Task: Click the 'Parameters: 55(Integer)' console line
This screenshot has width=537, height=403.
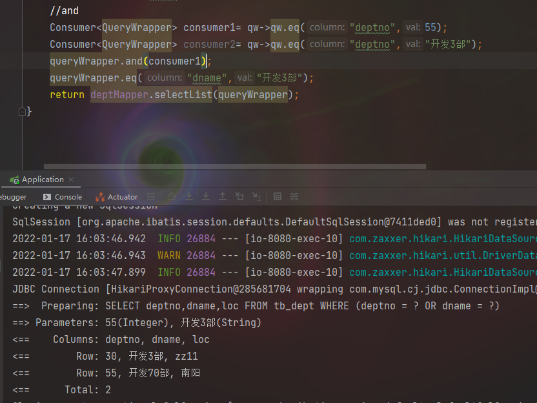Action: [x=137, y=322]
